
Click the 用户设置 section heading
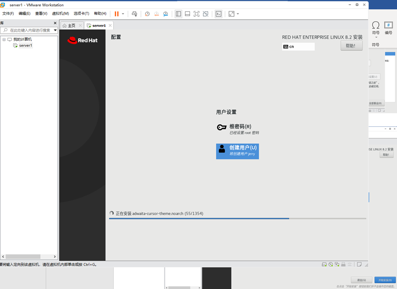tap(226, 112)
